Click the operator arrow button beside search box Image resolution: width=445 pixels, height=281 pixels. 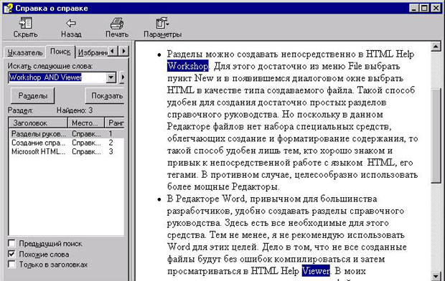click(x=122, y=77)
